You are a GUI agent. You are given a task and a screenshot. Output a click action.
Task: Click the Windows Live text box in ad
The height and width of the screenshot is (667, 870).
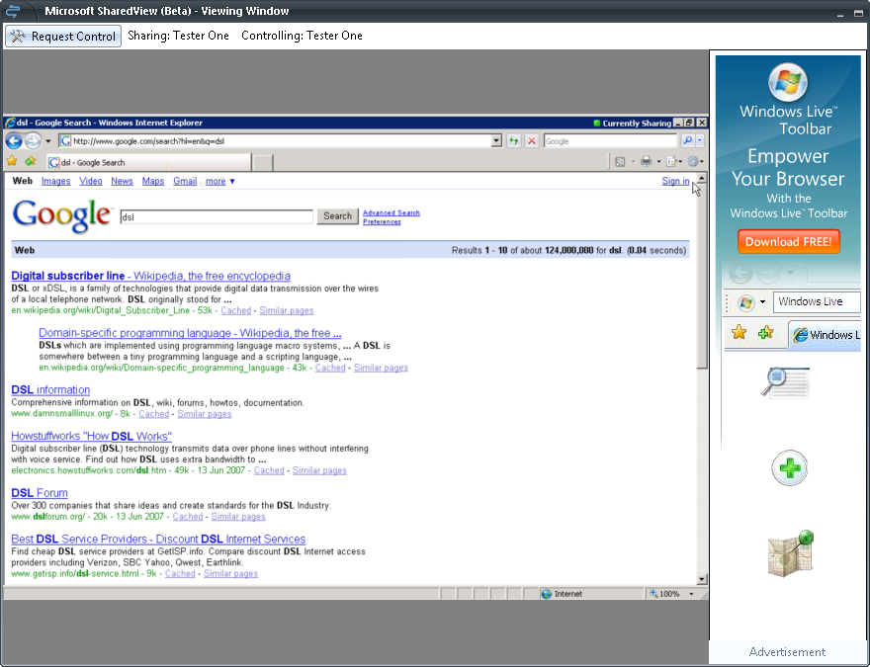coord(817,301)
